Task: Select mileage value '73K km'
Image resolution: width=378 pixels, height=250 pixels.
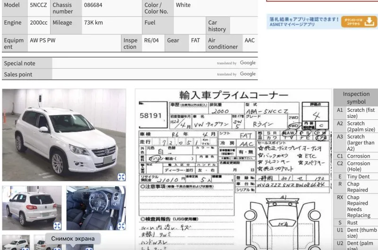Action: click(93, 23)
